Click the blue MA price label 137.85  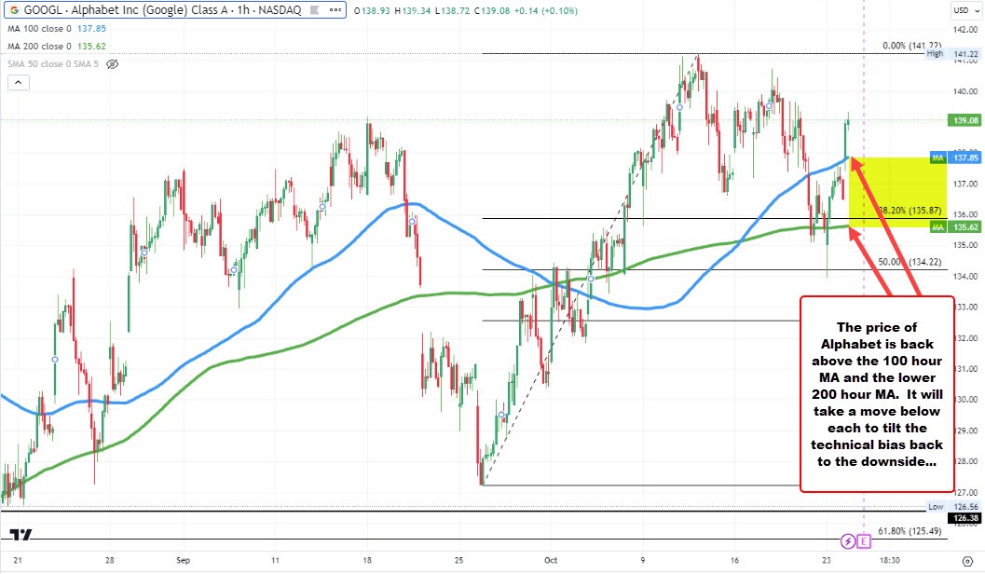(964, 158)
